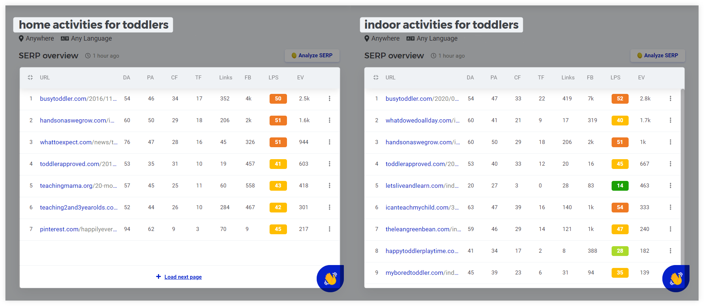The height and width of the screenshot is (306, 704).
Task: Open options menu for happytoddlerplaytime row
Action: pos(670,251)
